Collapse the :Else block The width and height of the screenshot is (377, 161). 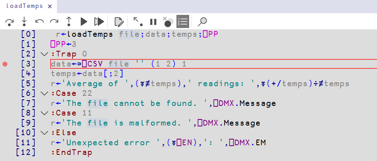(x=45, y=133)
